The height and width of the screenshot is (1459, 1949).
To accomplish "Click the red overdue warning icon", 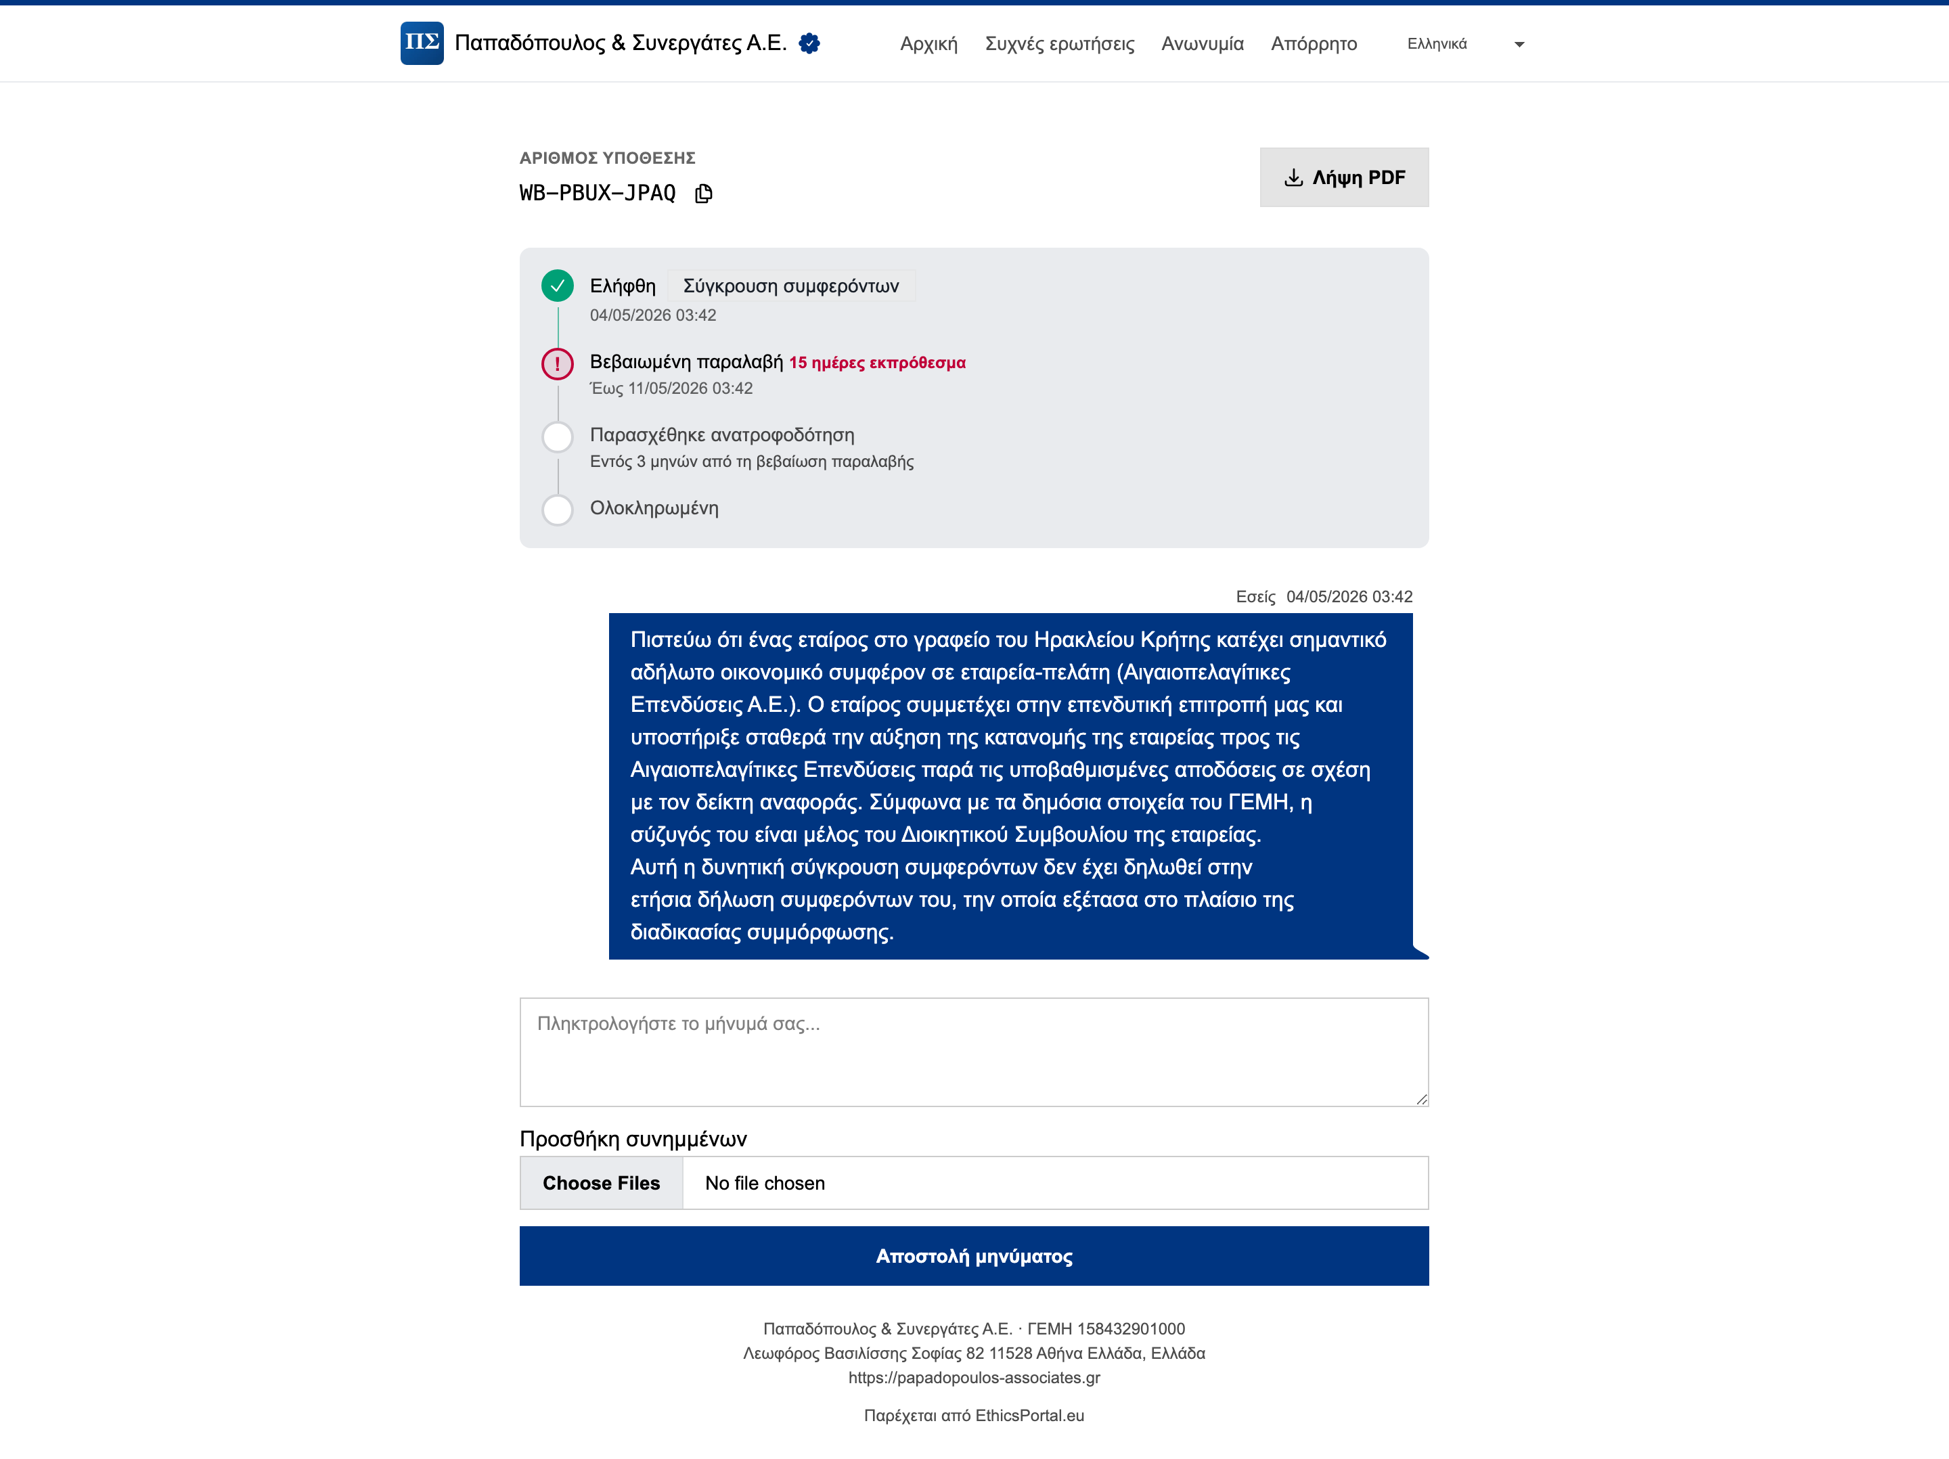I will (557, 363).
